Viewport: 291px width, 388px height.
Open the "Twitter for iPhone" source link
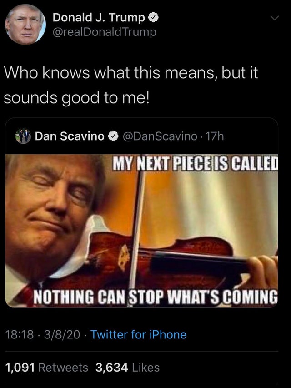139,335
